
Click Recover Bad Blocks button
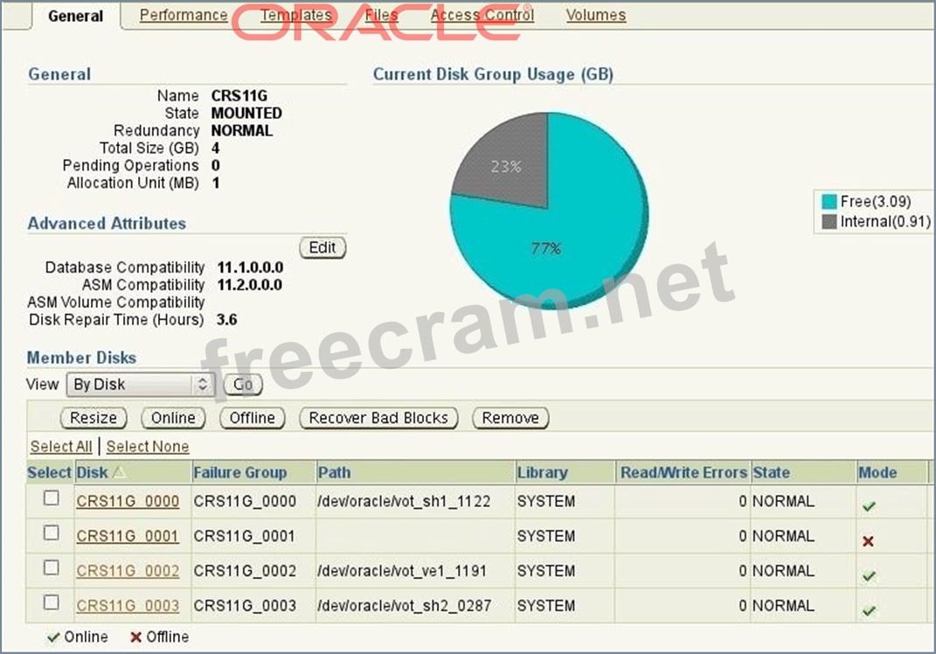378,417
